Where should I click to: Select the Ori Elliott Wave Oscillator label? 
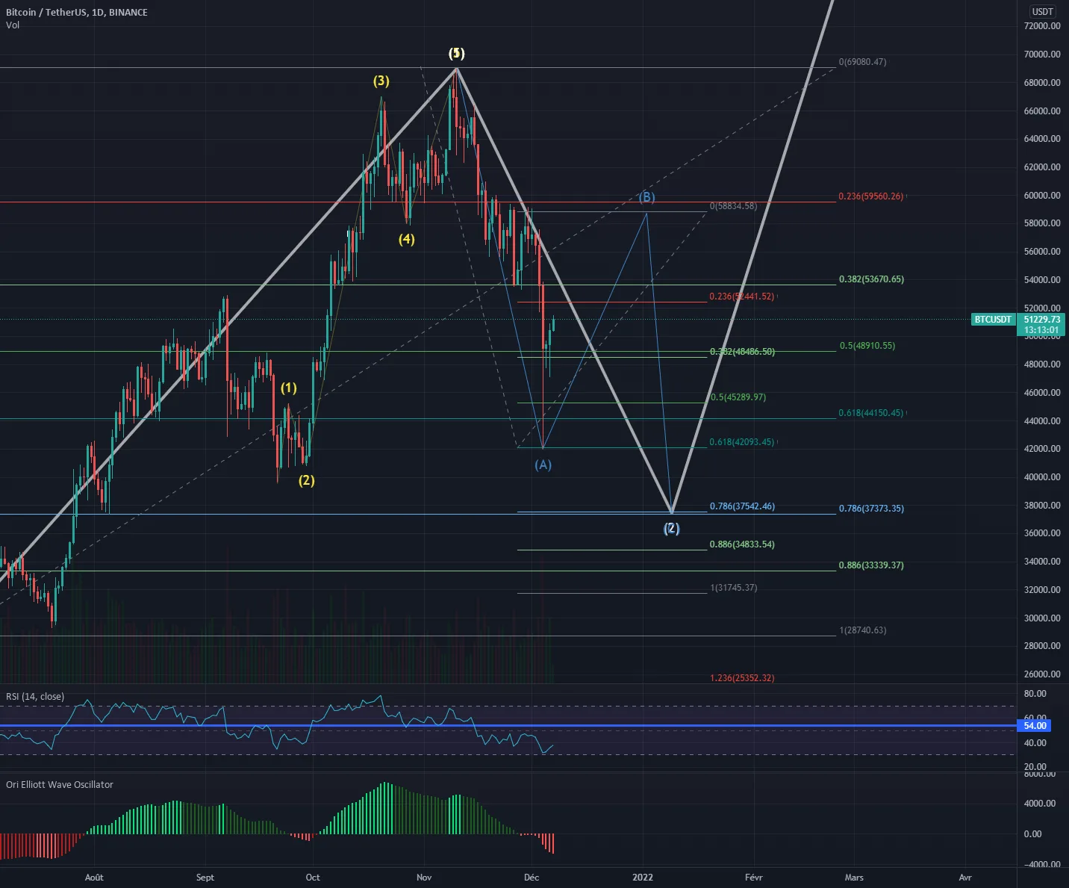(60, 785)
